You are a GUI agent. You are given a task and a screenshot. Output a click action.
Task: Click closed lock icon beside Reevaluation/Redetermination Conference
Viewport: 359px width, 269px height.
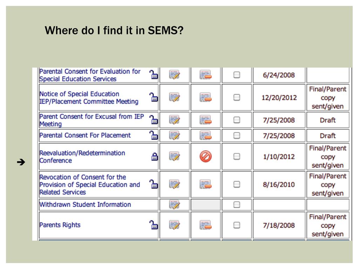point(155,157)
